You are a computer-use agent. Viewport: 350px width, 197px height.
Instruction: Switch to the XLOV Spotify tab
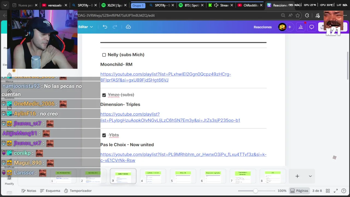pos(113,5)
